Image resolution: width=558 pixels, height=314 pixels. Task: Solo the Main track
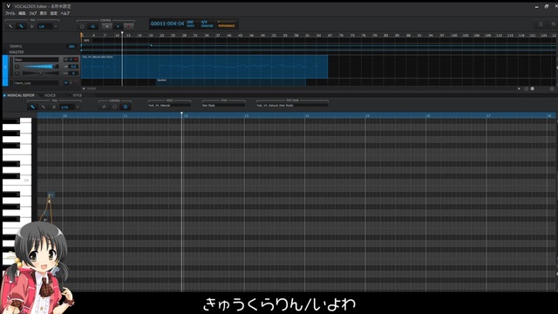click(71, 59)
